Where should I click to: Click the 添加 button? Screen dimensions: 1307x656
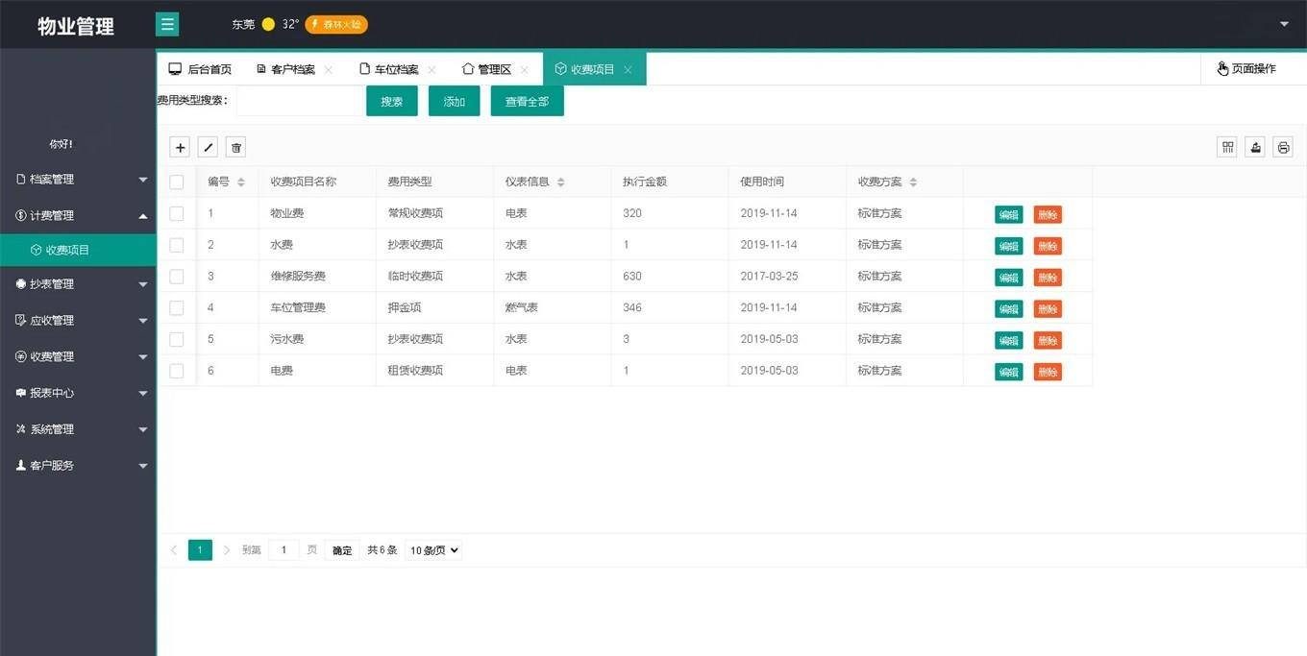pyautogui.click(x=455, y=101)
